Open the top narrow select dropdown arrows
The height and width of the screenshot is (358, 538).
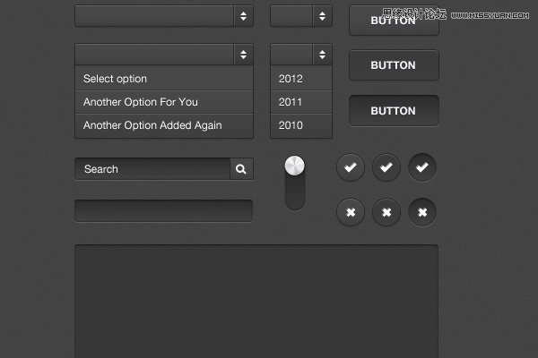click(x=322, y=16)
